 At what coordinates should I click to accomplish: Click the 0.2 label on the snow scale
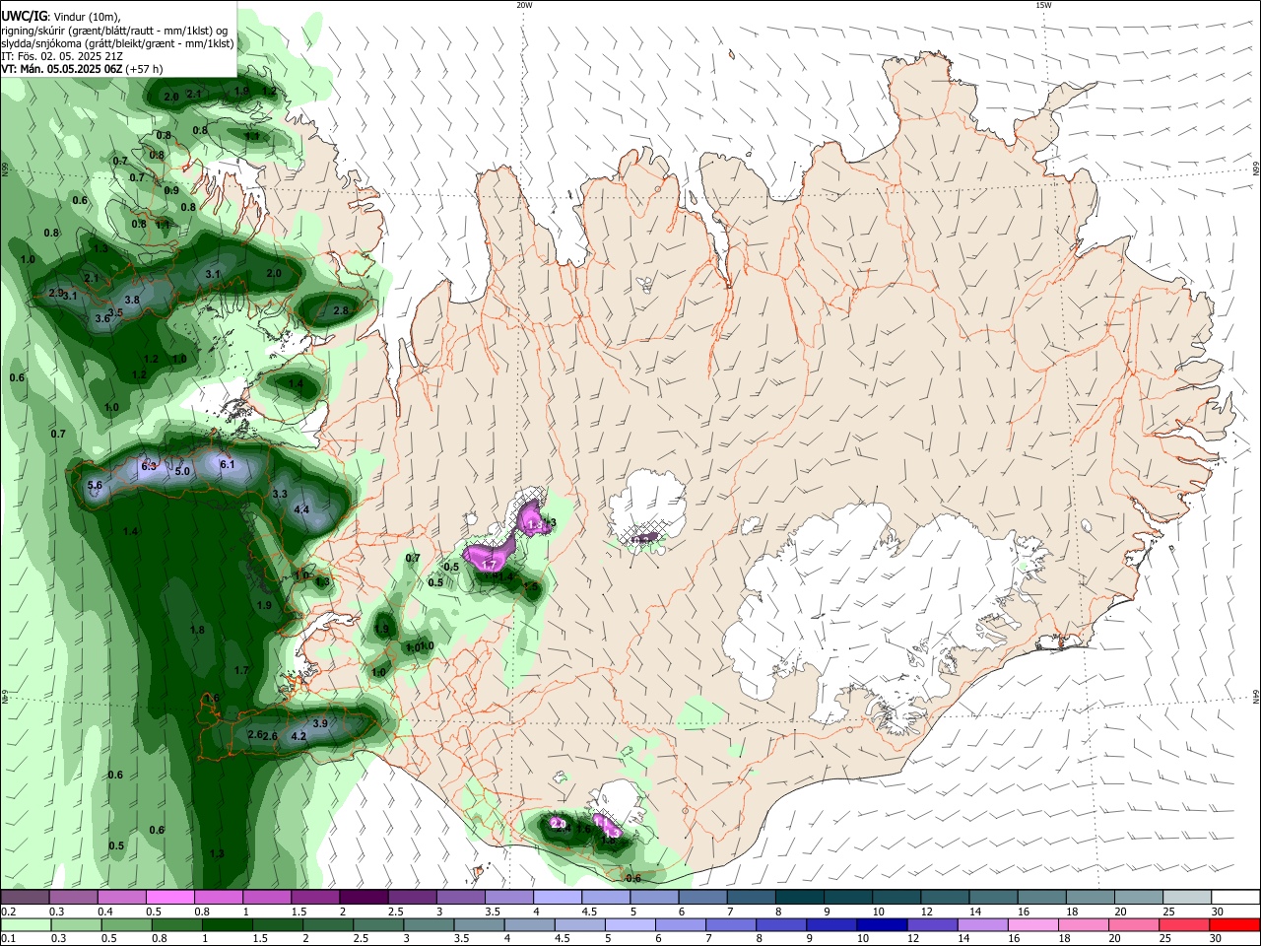click(8, 912)
